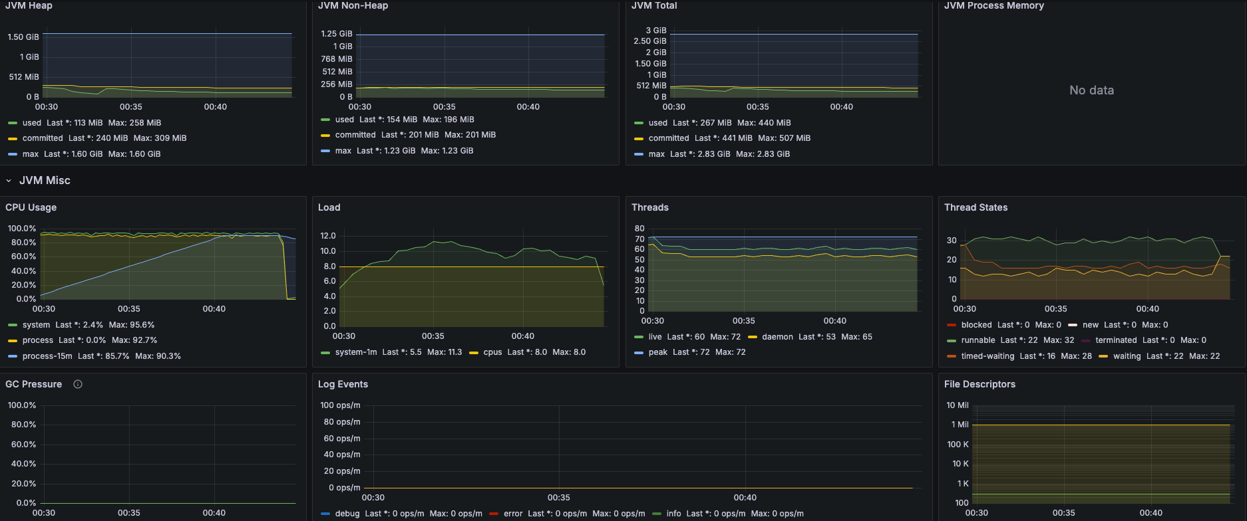Image resolution: width=1247 pixels, height=521 pixels.
Task: Open the CPU Usage panel title menu
Action: (31, 207)
